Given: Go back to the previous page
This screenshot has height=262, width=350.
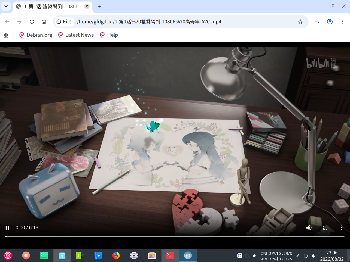Looking at the screenshot, I should coord(7,22).
